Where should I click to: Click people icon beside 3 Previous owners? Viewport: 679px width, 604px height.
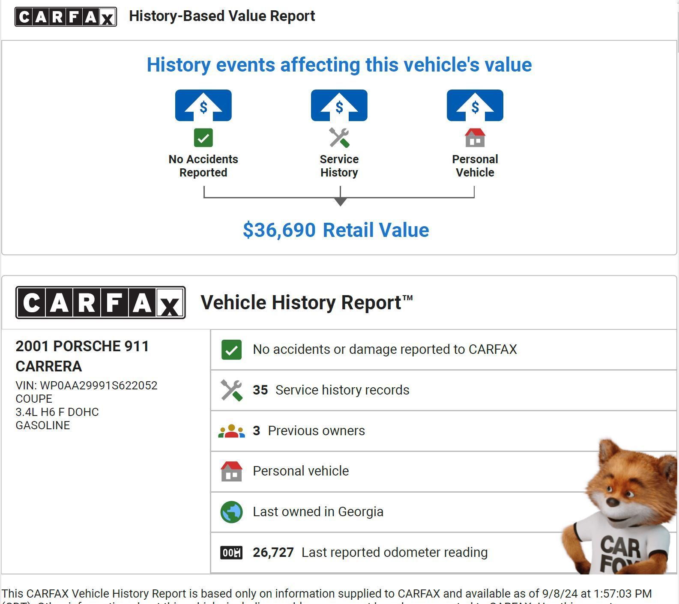(231, 431)
